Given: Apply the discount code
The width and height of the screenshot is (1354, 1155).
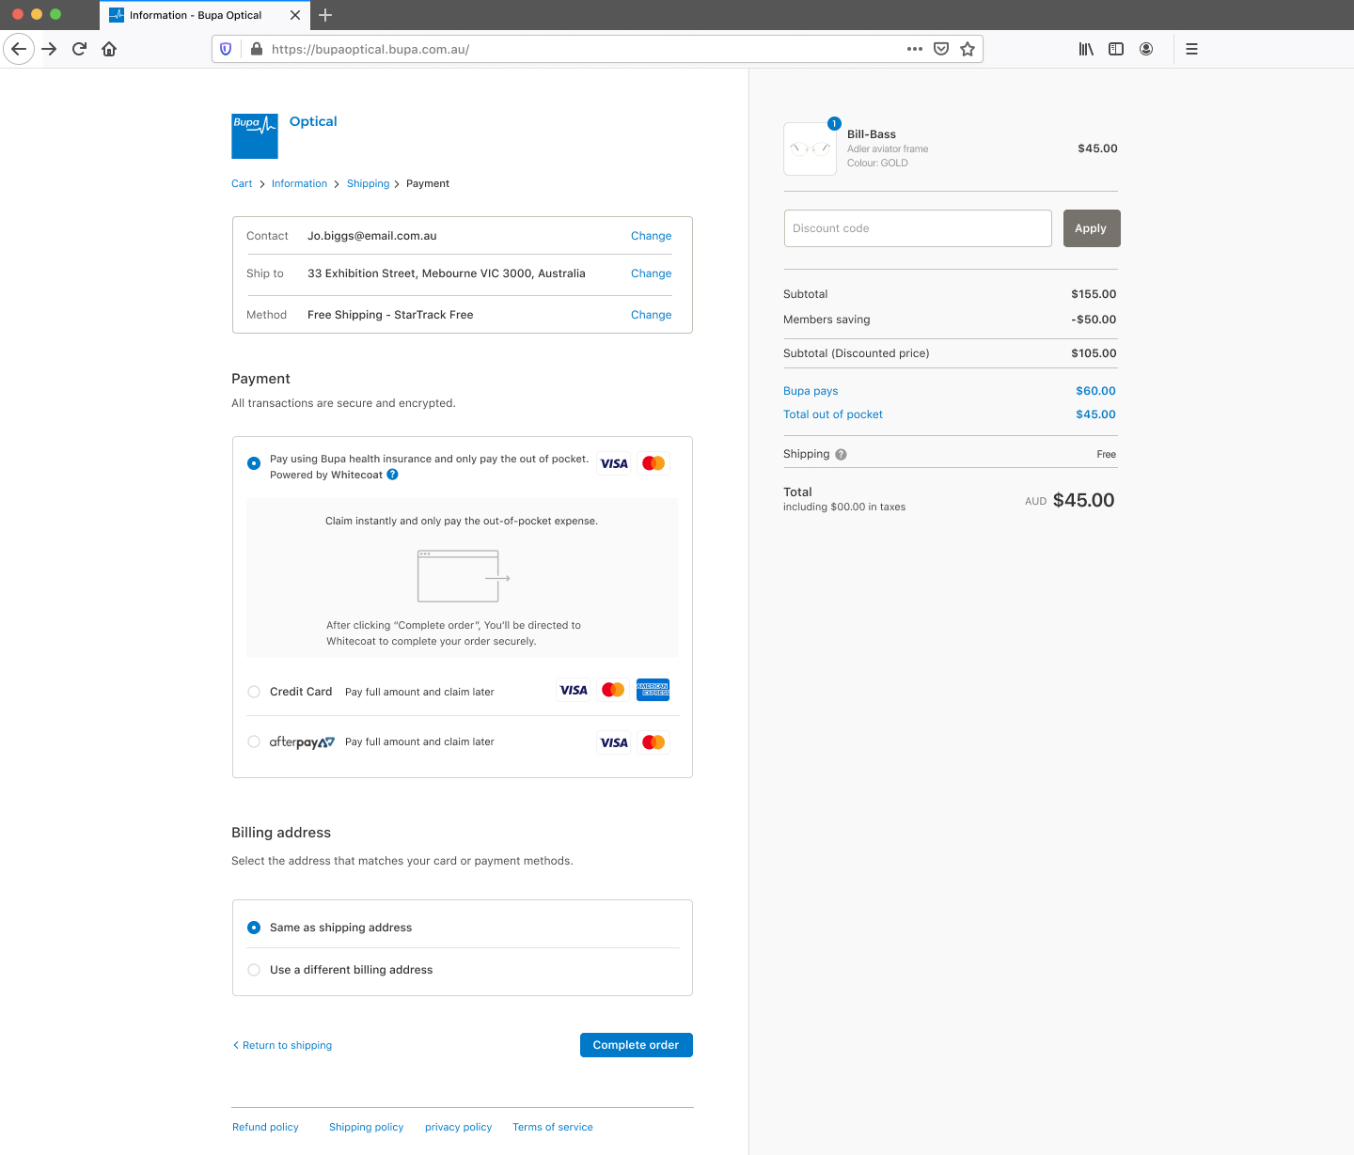Looking at the screenshot, I should tap(1092, 228).
